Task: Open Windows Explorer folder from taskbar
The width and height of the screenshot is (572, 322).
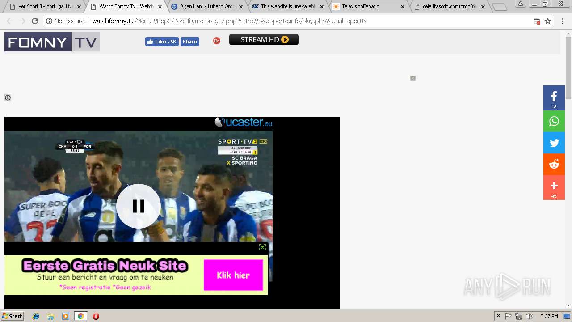Action: [x=50, y=316]
